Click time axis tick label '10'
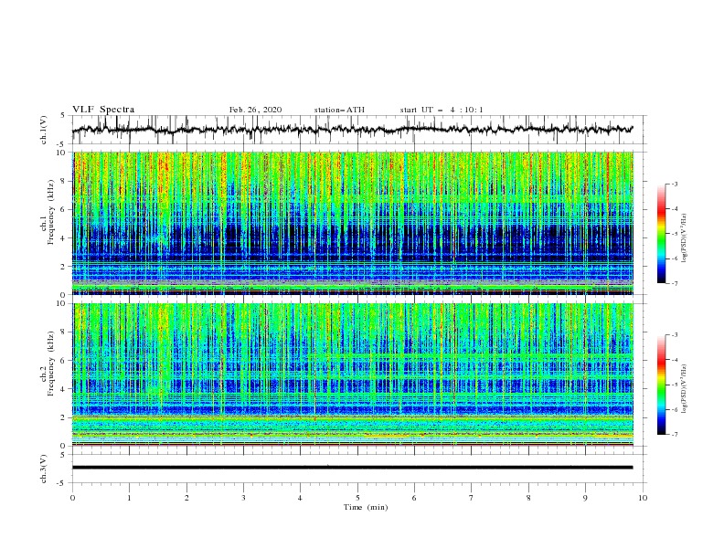Image resolution: width=724 pixels, height=559 pixels. pos(643,498)
